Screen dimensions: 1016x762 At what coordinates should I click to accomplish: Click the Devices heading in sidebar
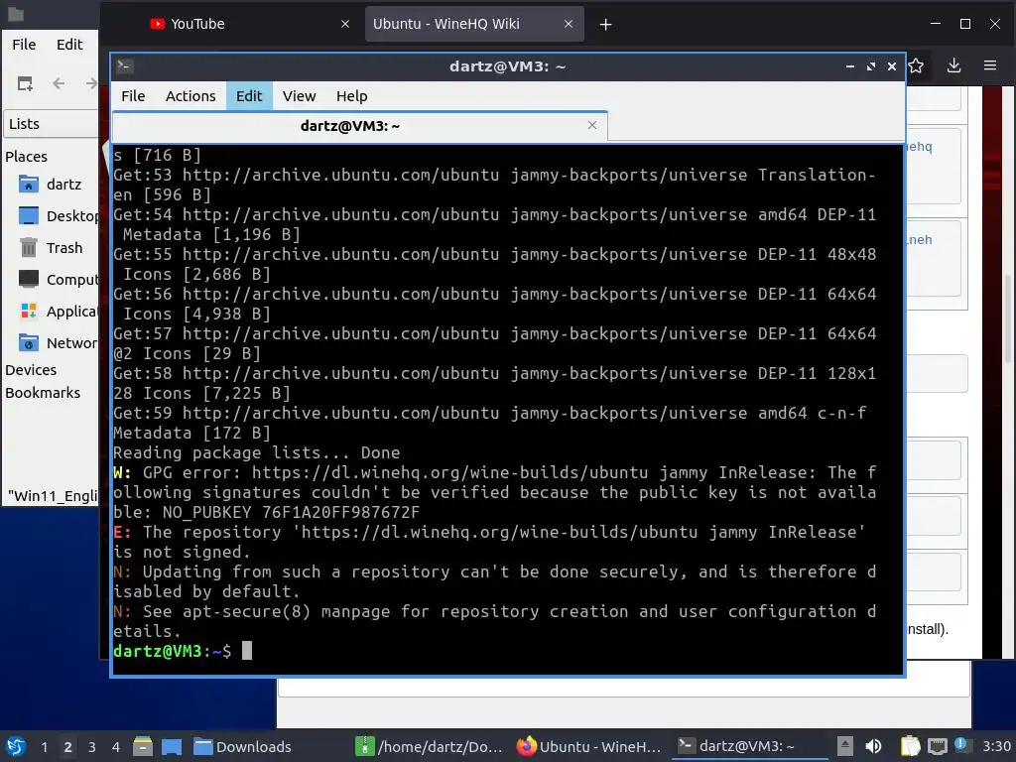pyautogui.click(x=31, y=370)
